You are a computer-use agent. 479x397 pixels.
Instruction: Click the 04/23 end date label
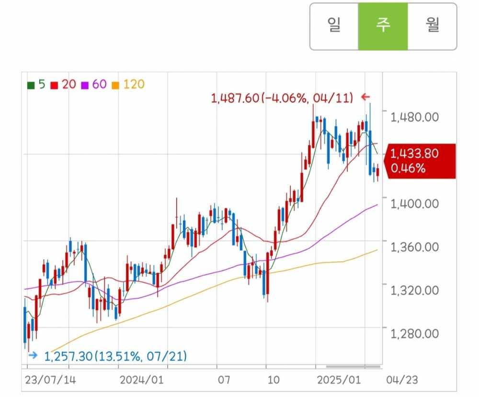click(x=404, y=380)
